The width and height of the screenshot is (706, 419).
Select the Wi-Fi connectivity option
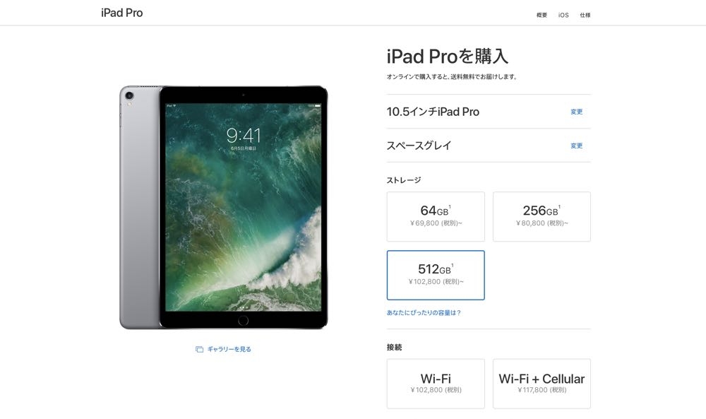coord(436,384)
